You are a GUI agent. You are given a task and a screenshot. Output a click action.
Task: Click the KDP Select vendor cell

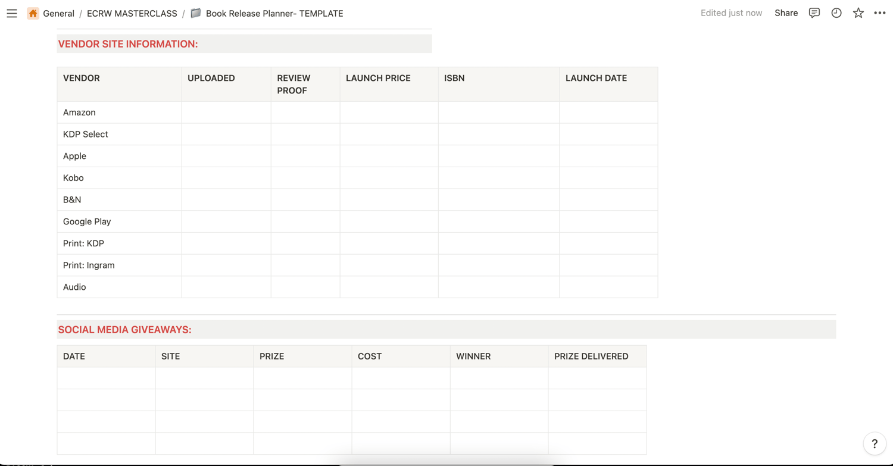[119, 135]
